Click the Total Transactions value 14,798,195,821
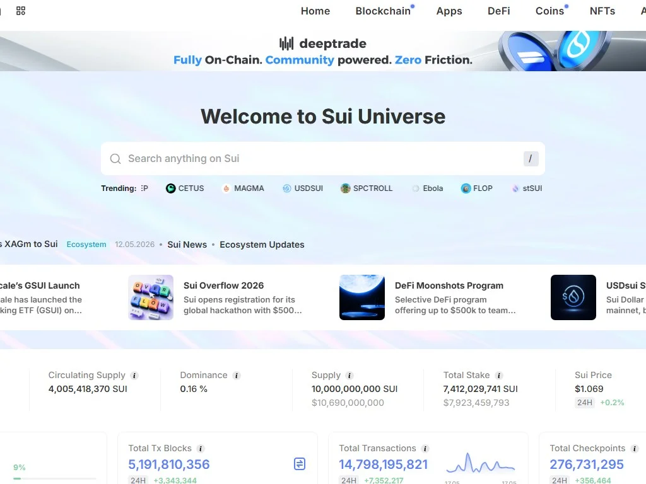This screenshot has width=646, height=484. (383, 464)
